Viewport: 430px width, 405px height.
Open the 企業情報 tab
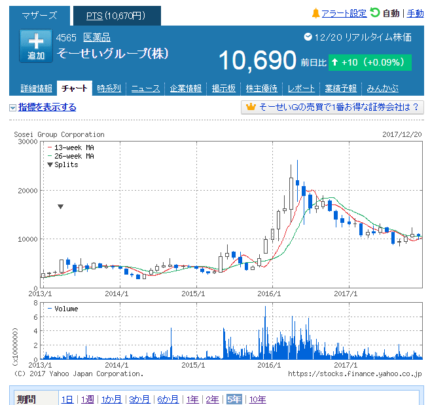tap(185, 88)
